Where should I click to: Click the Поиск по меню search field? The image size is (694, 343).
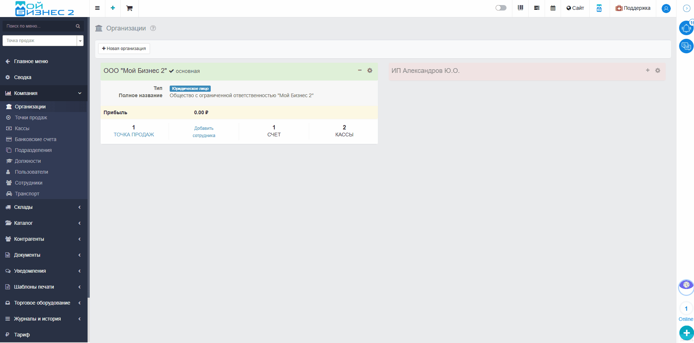tap(40, 26)
